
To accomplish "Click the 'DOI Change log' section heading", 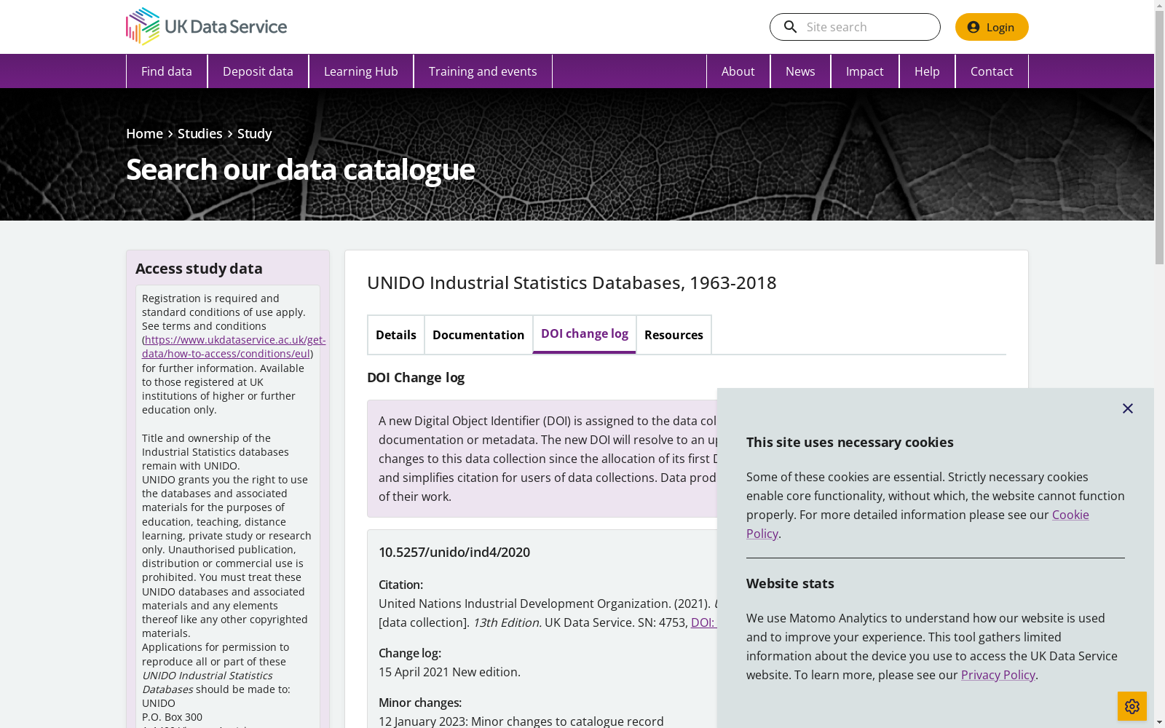I will pos(416,378).
